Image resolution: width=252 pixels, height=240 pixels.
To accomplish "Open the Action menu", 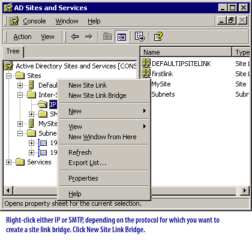I will [x=22, y=37].
